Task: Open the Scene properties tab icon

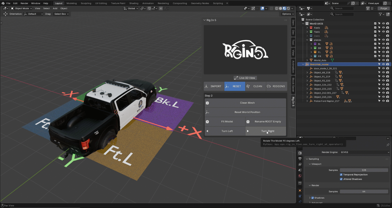Action: point(300,170)
